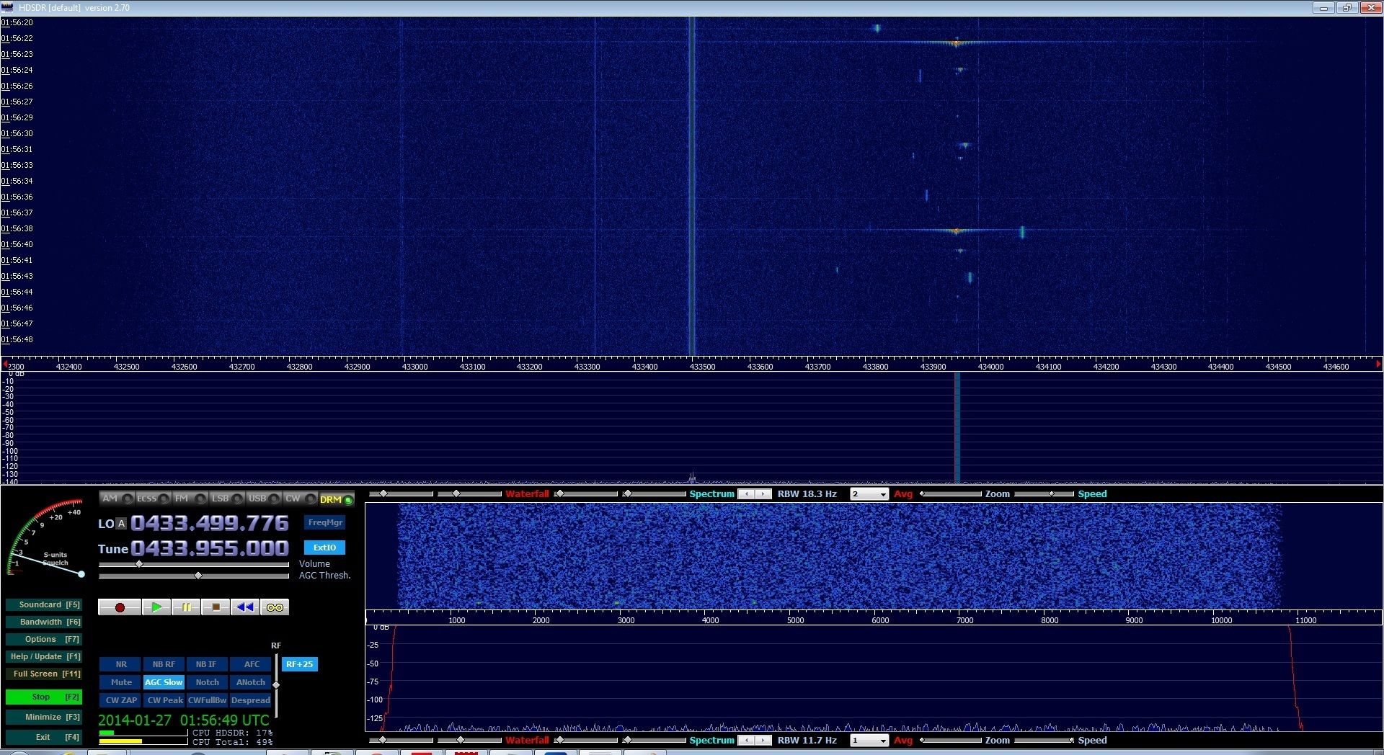Click the Minimize [F3] button
The height and width of the screenshot is (755, 1384).
44,718
